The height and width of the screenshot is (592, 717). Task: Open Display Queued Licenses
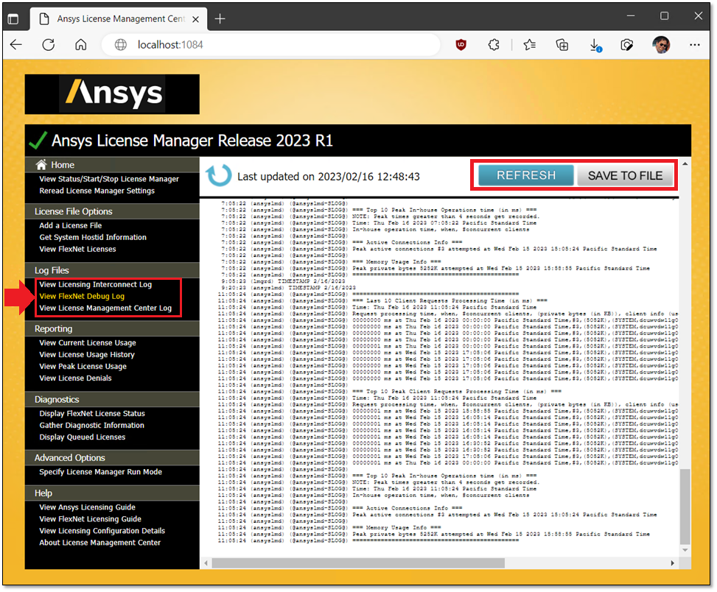(x=83, y=437)
